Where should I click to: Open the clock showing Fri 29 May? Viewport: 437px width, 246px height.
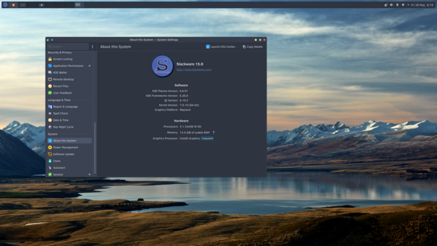coord(422,5)
